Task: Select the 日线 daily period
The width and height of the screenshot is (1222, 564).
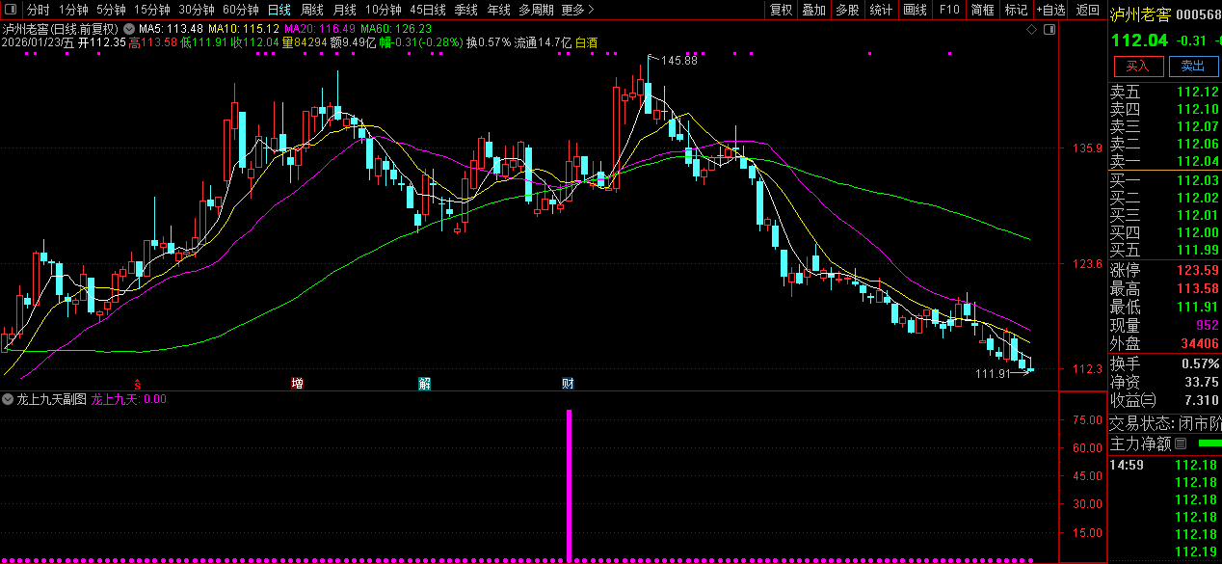Action: click(279, 10)
